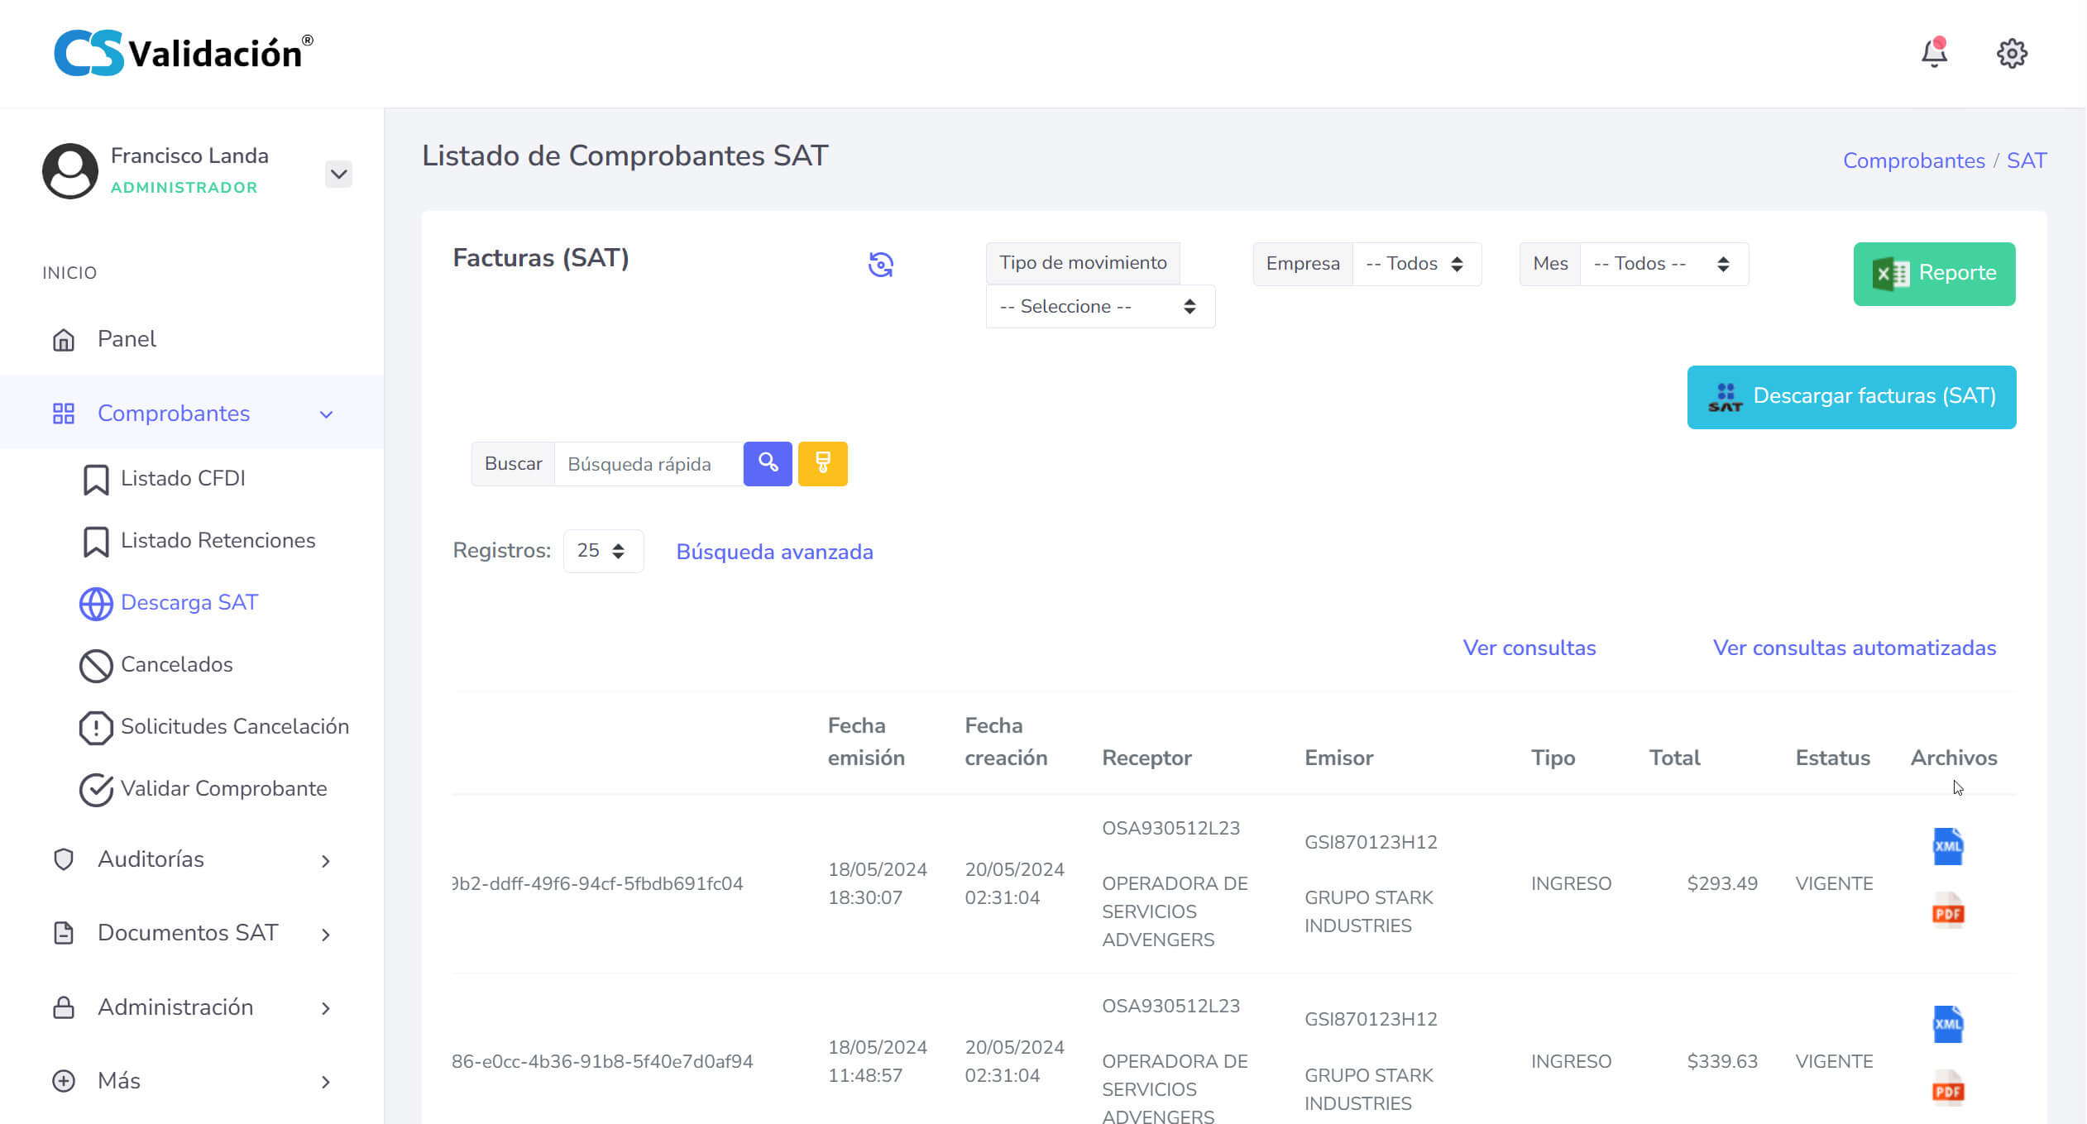Open the Tipo de movimiento Seleccione dropdown
Viewport: 2087px width, 1124px height.
(x=1099, y=307)
